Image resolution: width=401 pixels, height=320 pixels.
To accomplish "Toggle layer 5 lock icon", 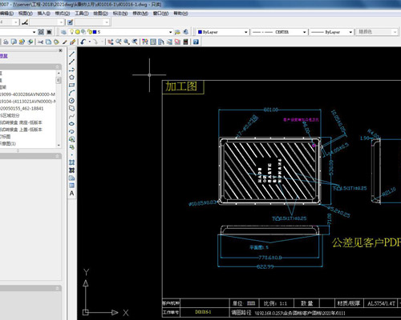I will [x=90, y=32].
